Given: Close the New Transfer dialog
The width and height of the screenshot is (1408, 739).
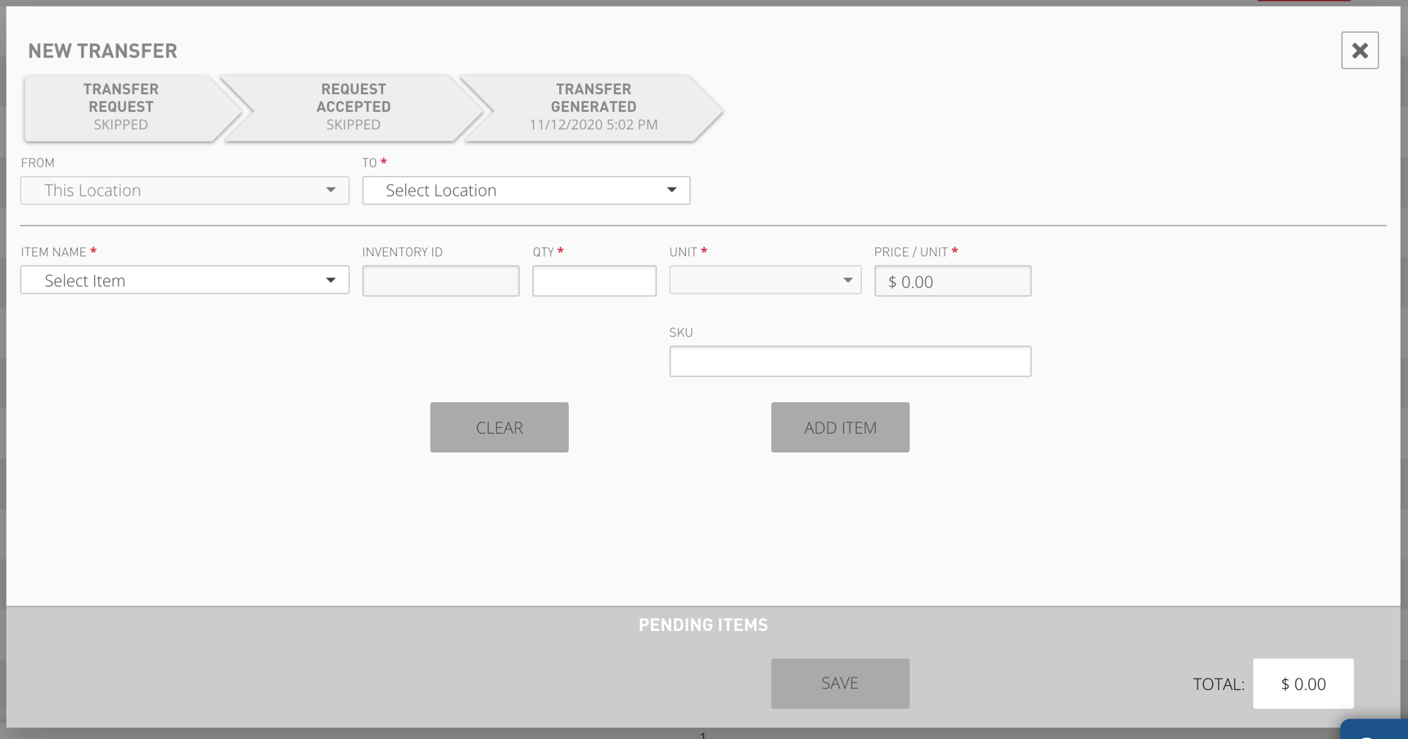Looking at the screenshot, I should click(x=1359, y=51).
